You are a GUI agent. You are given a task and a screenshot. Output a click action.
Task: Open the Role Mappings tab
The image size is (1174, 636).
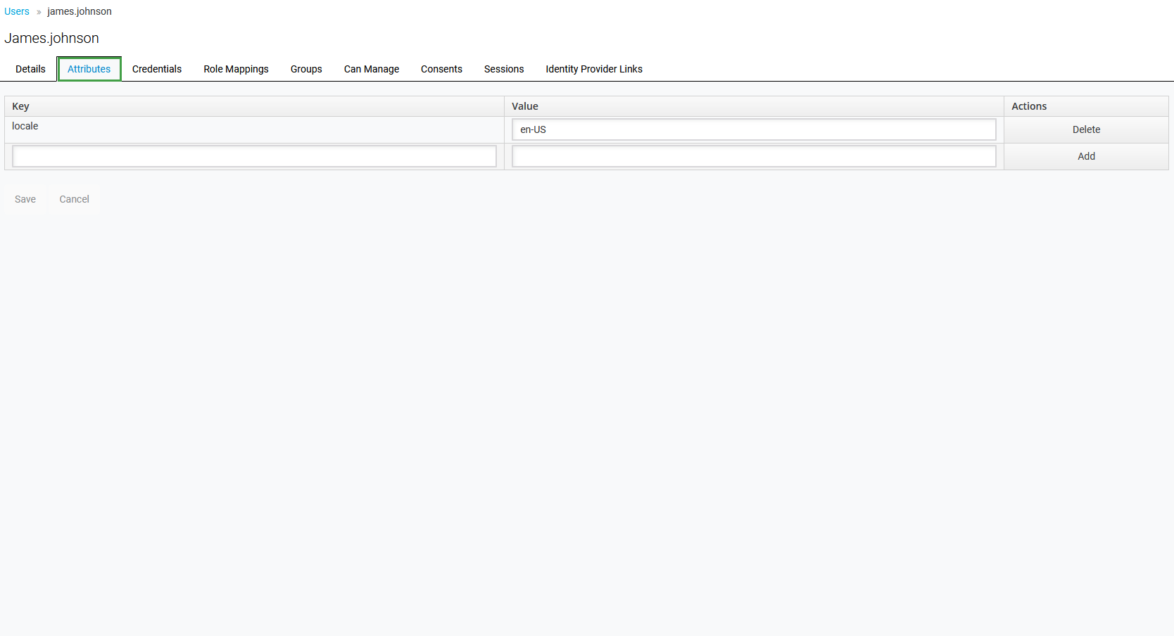pyautogui.click(x=236, y=69)
